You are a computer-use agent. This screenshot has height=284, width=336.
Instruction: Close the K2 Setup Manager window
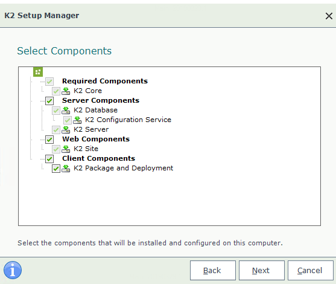(x=329, y=16)
